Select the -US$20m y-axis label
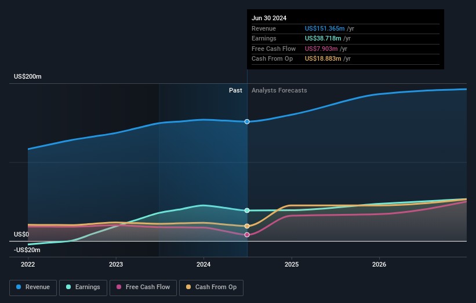Image resolution: width=476 pixels, height=303 pixels. pos(27,250)
